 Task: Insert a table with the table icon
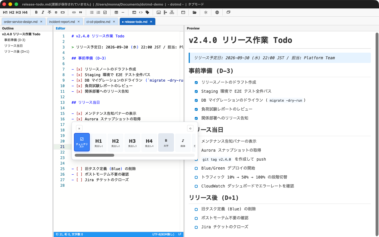[116, 12]
